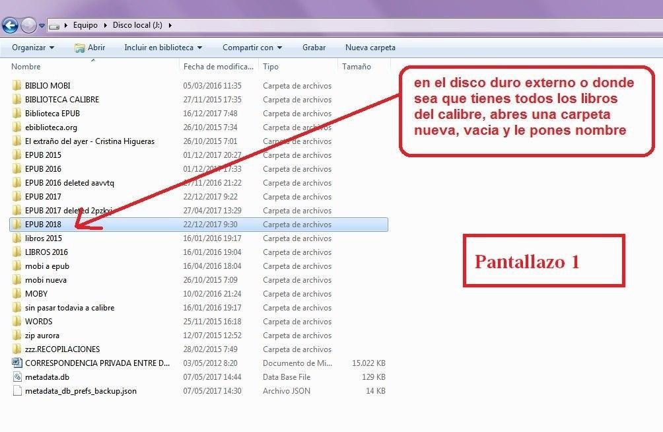663x432 pixels.
Task: Click Data Base File type of metadata.db
Action: point(286,377)
